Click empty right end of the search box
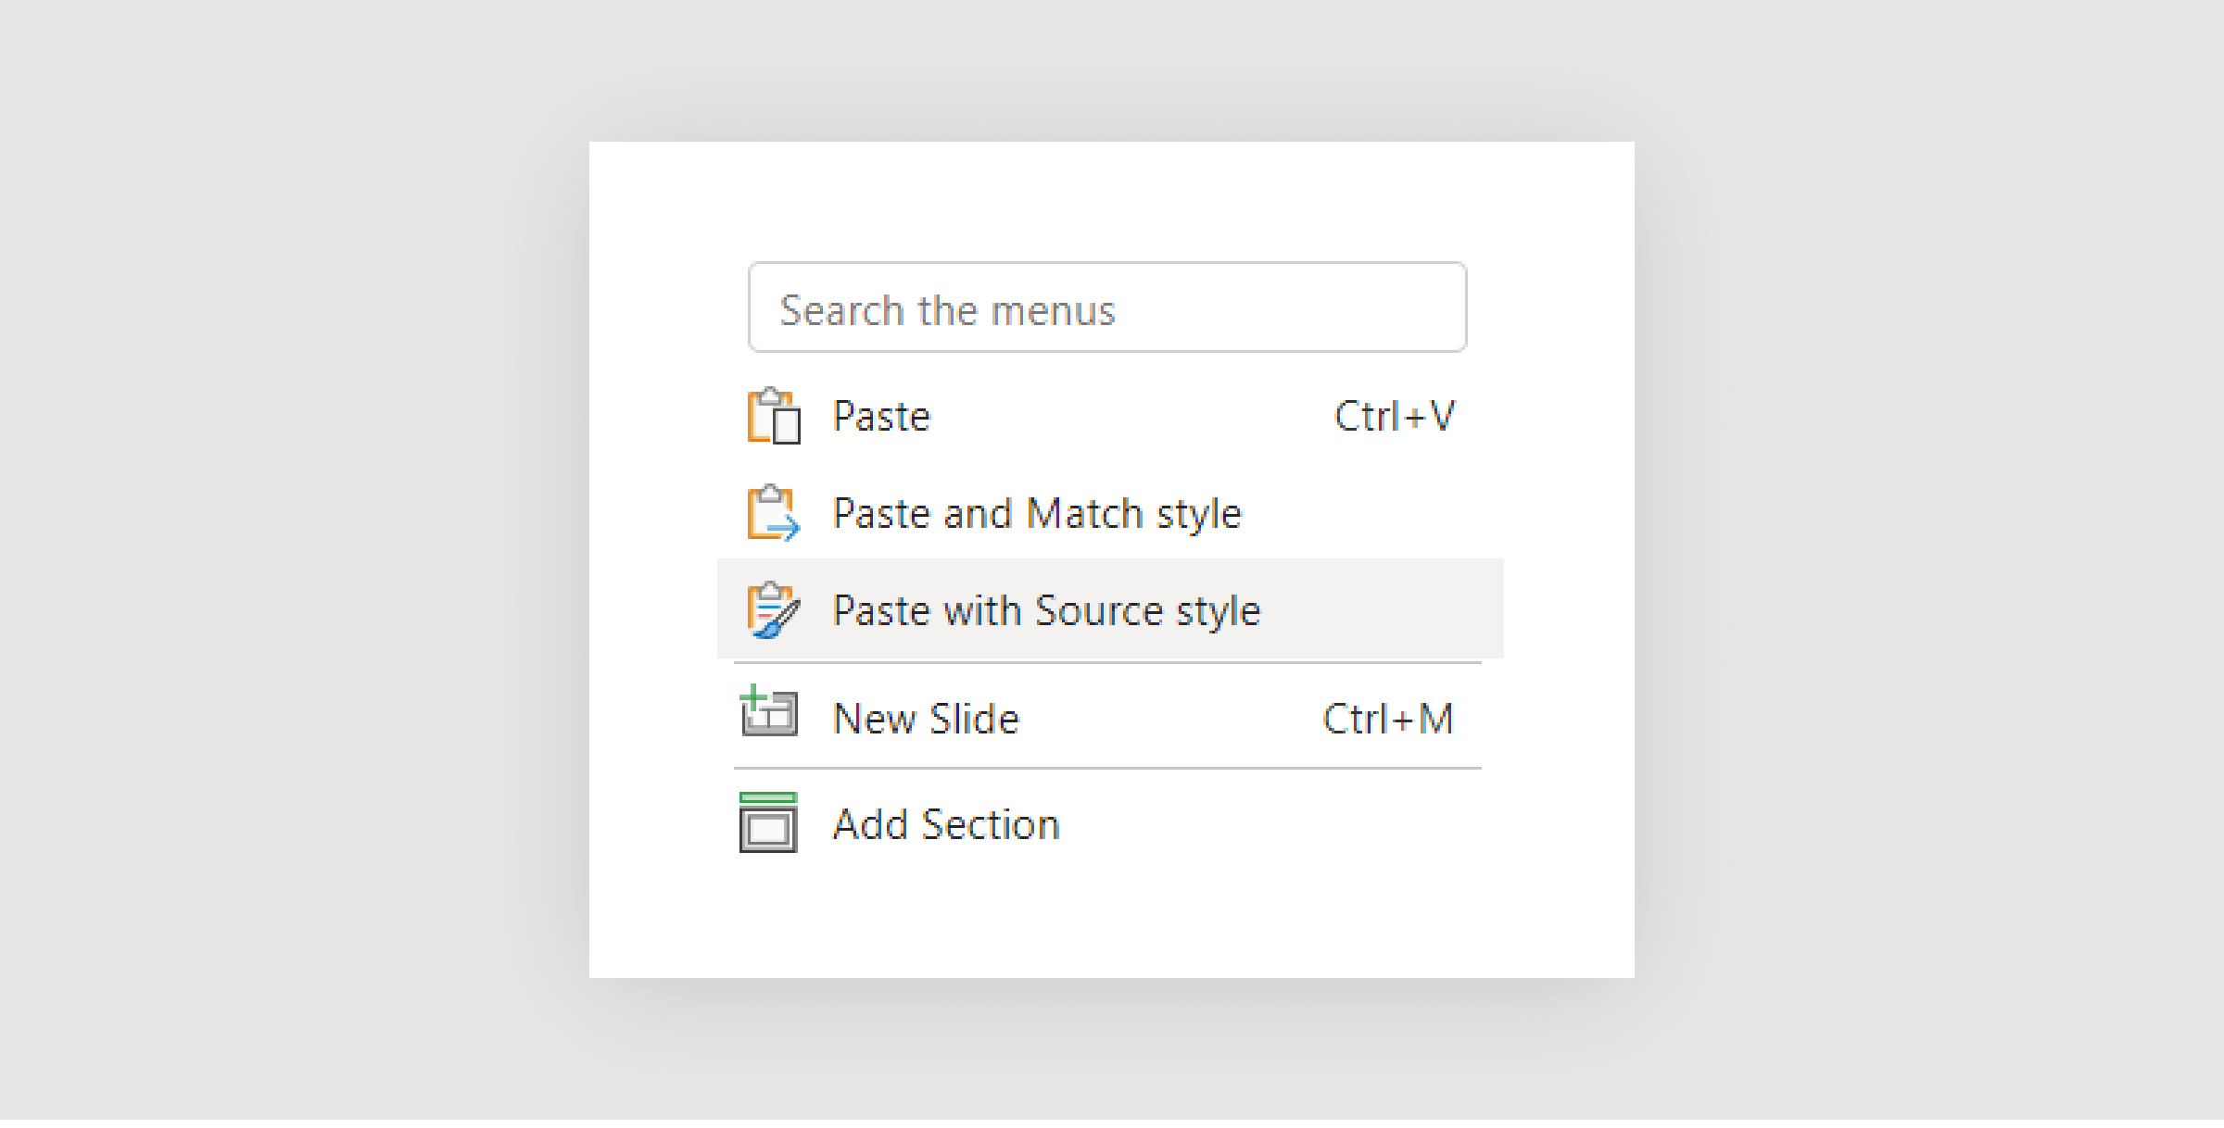 tap(1344, 308)
